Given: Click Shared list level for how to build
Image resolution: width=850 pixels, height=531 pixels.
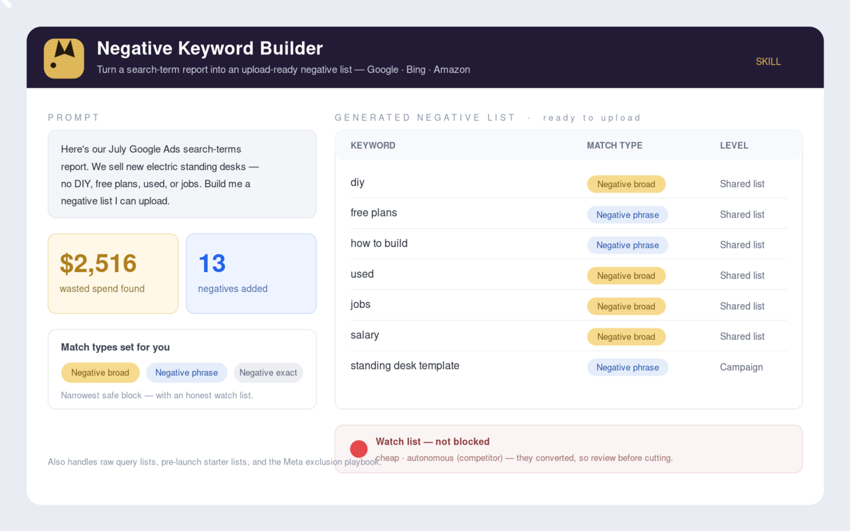Looking at the screenshot, I should [742, 245].
